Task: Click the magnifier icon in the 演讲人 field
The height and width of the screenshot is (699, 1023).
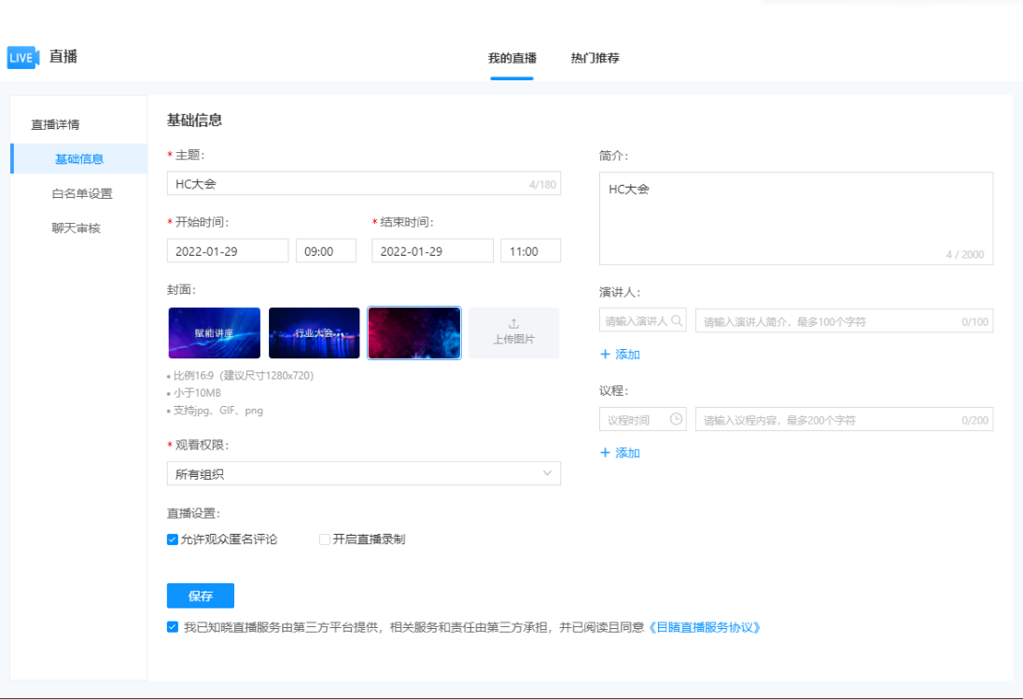Action: [x=677, y=319]
